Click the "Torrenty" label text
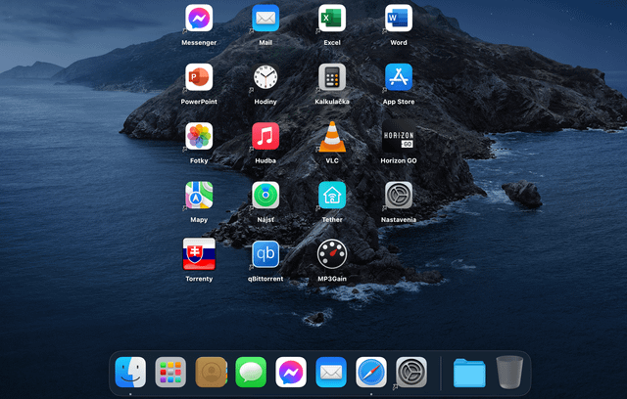This screenshot has width=627, height=399. [199, 279]
